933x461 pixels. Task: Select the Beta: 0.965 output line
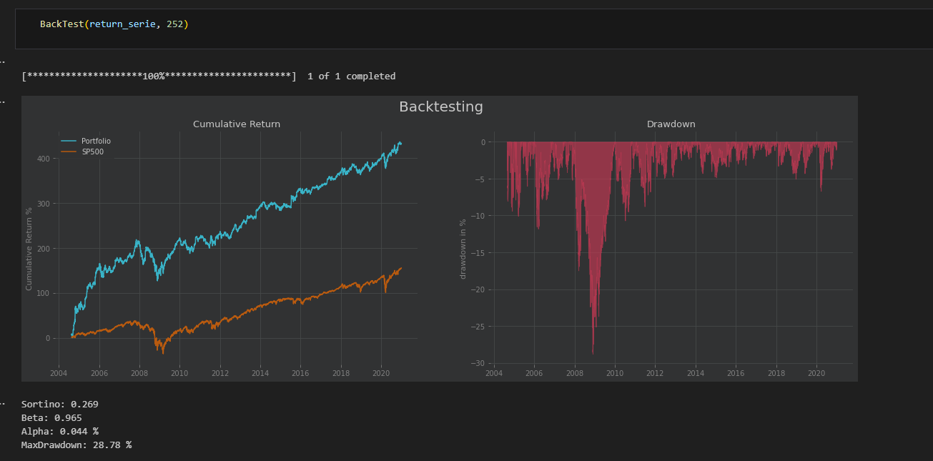51,418
